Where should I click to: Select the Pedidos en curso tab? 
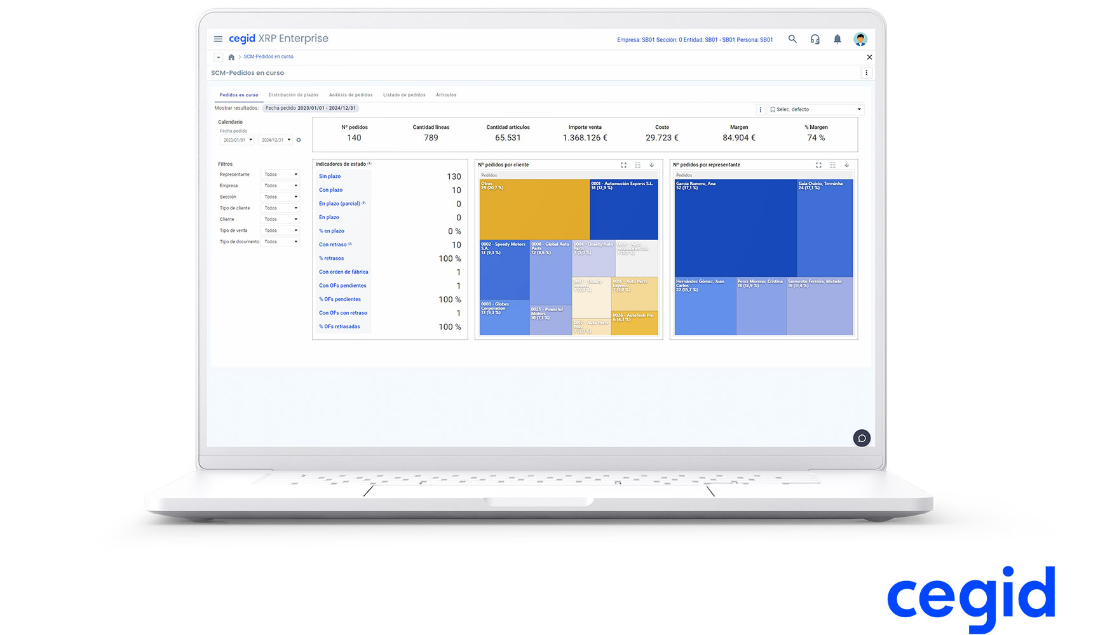pyautogui.click(x=239, y=95)
